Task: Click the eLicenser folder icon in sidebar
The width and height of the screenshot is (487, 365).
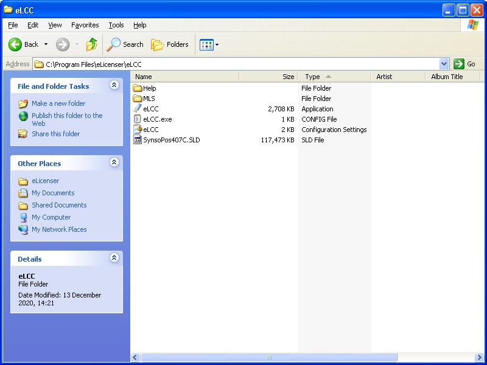Action: (23, 181)
